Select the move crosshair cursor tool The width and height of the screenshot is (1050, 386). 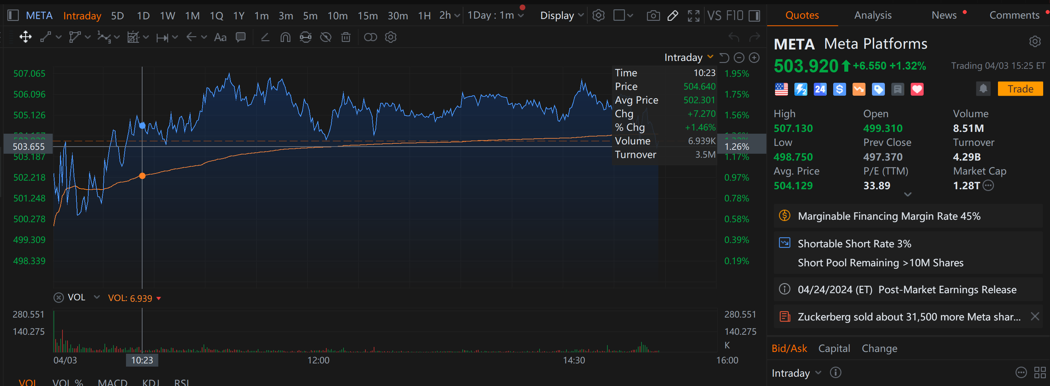(x=25, y=37)
